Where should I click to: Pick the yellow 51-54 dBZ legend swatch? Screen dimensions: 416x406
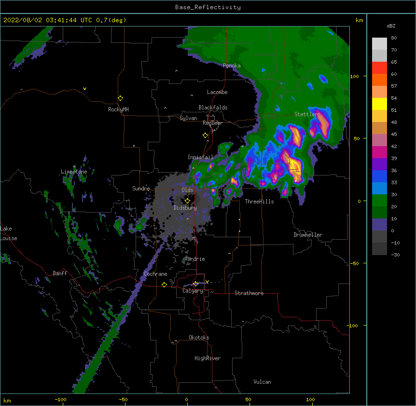tap(379, 104)
